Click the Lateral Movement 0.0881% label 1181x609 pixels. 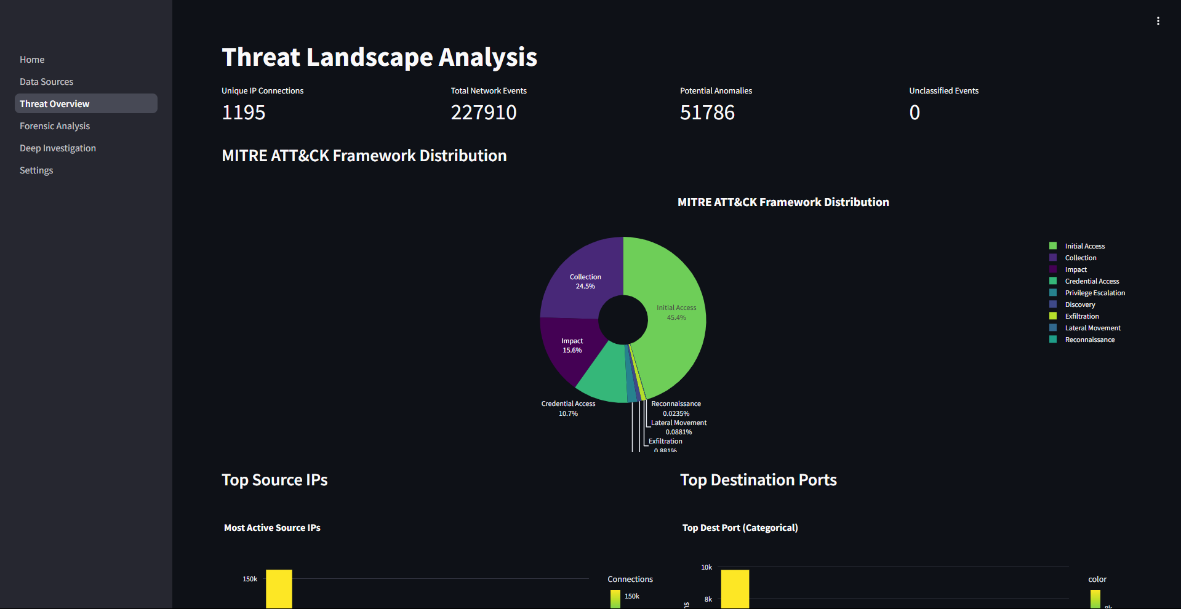679,428
